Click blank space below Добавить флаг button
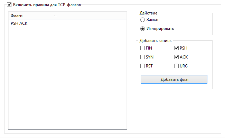 [x=174, y=86]
